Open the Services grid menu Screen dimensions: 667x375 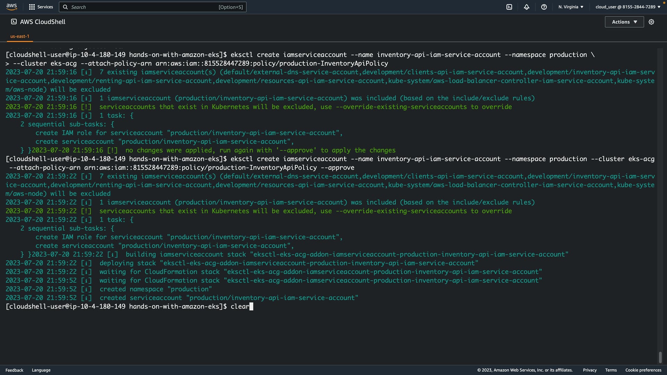click(32, 7)
